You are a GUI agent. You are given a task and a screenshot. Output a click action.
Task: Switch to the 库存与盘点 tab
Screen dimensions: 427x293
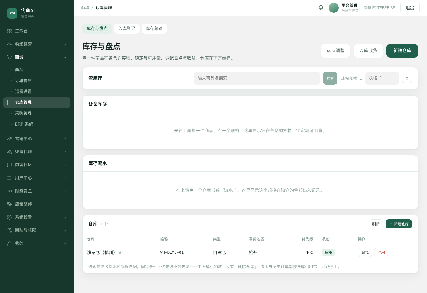[97, 29]
